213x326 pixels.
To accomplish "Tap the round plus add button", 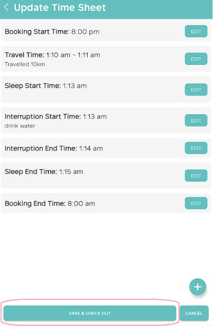I will pyautogui.click(x=197, y=287).
